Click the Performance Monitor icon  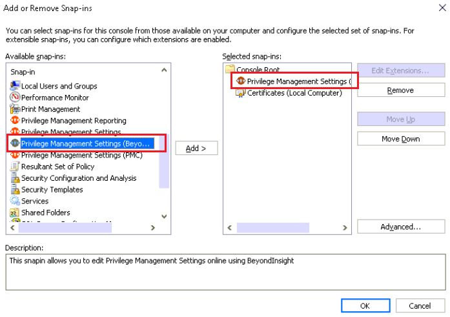[x=15, y=97]
